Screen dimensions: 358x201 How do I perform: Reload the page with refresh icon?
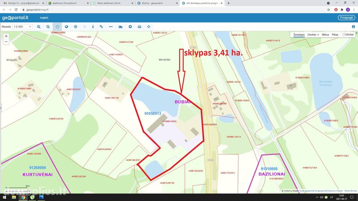coord(16,9)
